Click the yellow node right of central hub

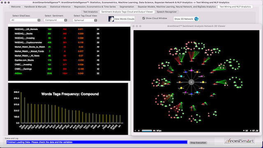point(203,82)
